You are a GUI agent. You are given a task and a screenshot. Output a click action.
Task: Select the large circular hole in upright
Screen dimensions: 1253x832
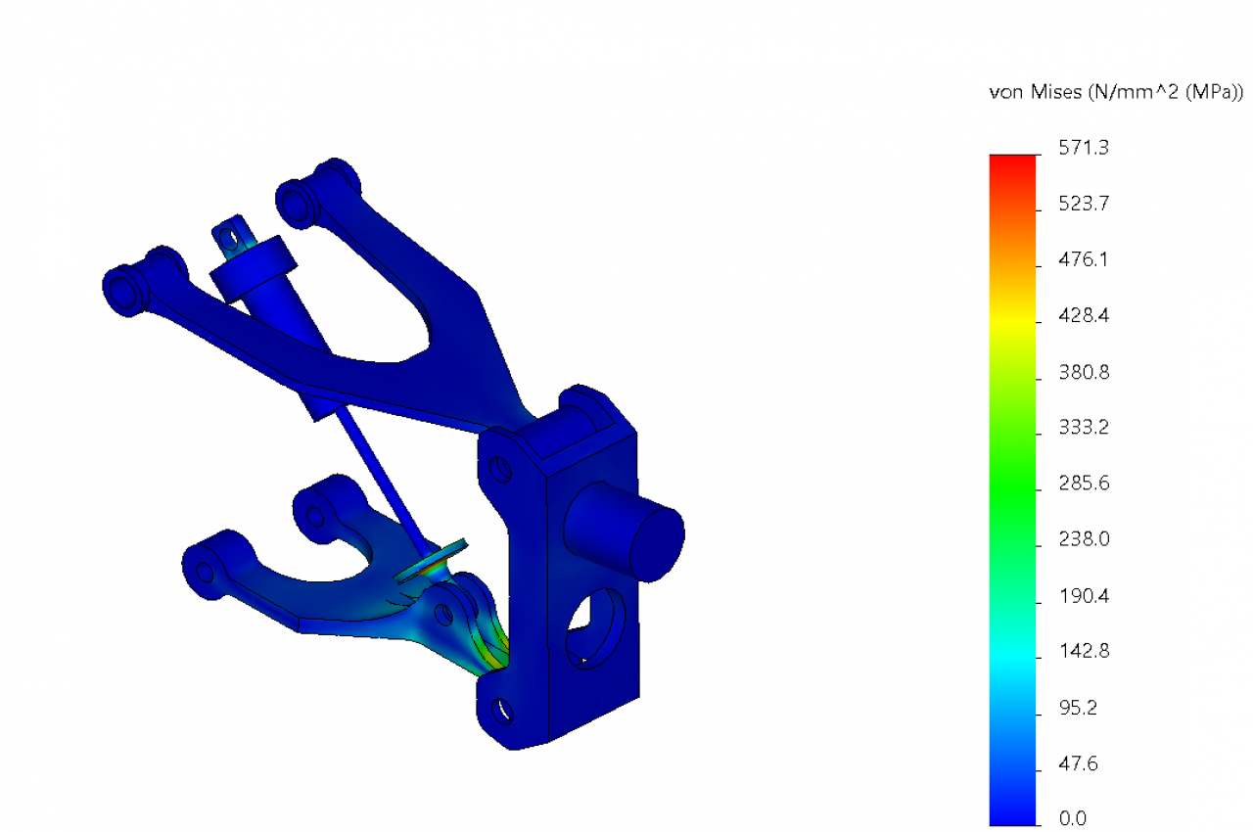pos(594,624)
